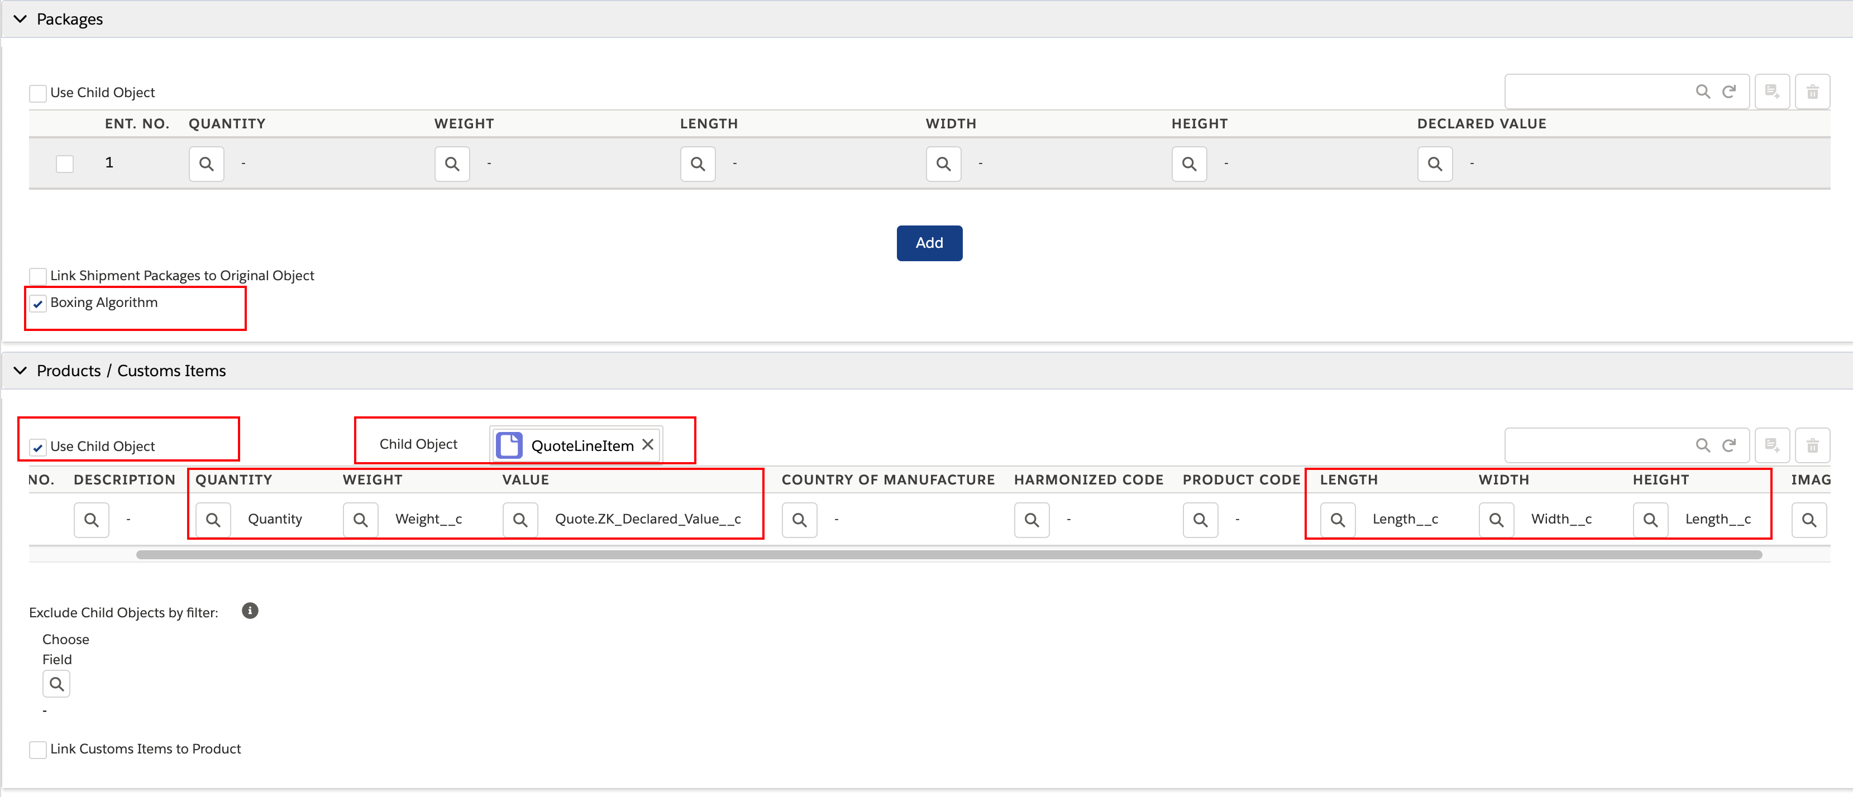Click search icon in Products search box
This screenshot has width=1853, height=797.
click(x=1703, y=445)
